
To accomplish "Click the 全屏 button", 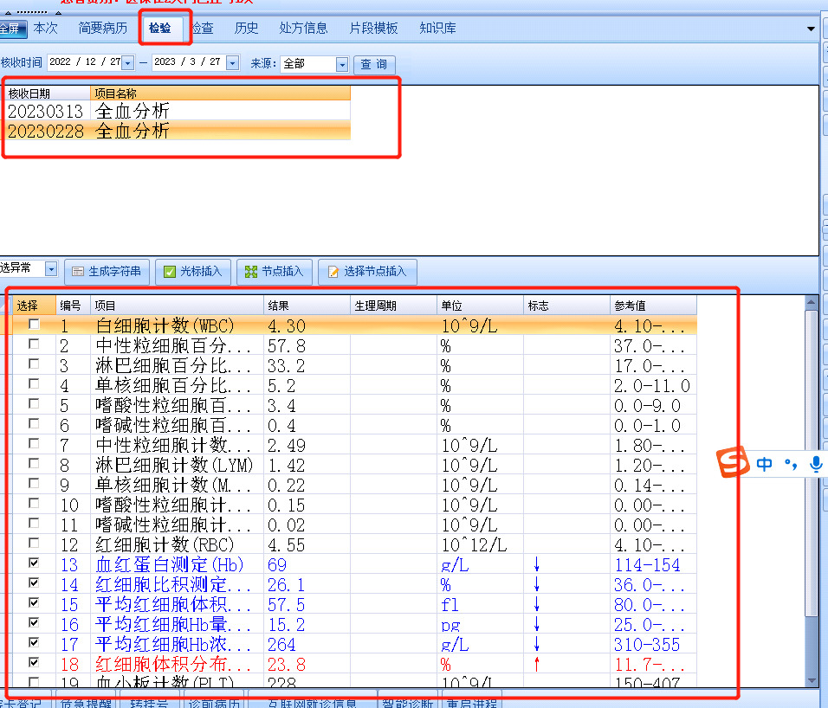I will (12, 29).
